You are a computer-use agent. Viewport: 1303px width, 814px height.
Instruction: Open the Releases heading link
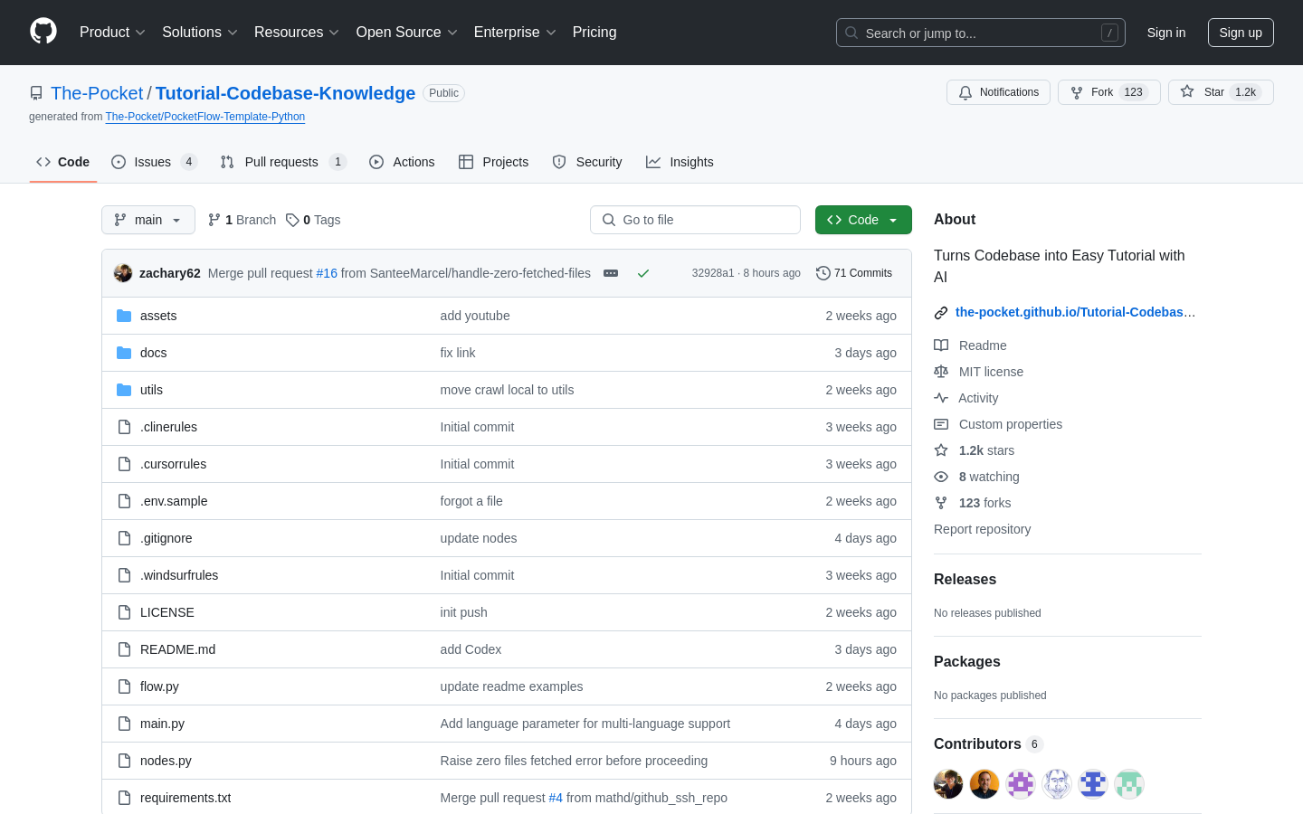[x=965, y=580]
